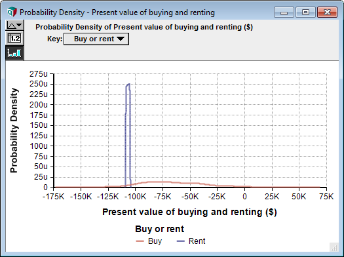Image resolution: width=344 pixels, height=257 pixels.
Task: Open the Buy or rent key dropdown
Action: pyautogui.click(x=96, y=39)
